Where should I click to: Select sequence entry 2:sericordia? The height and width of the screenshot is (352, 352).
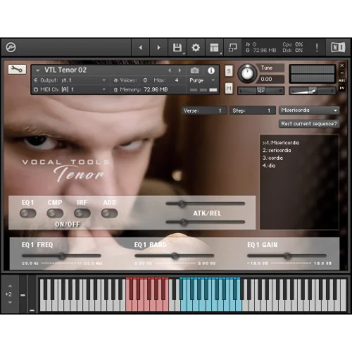click(277, 150)
